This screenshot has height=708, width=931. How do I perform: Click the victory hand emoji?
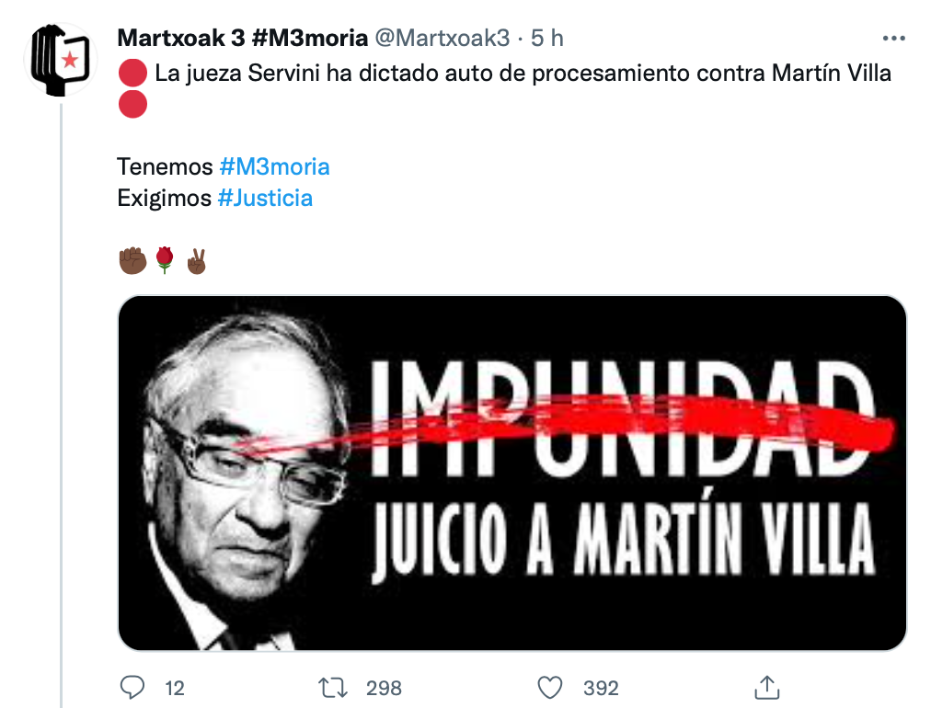coord(197,261)
